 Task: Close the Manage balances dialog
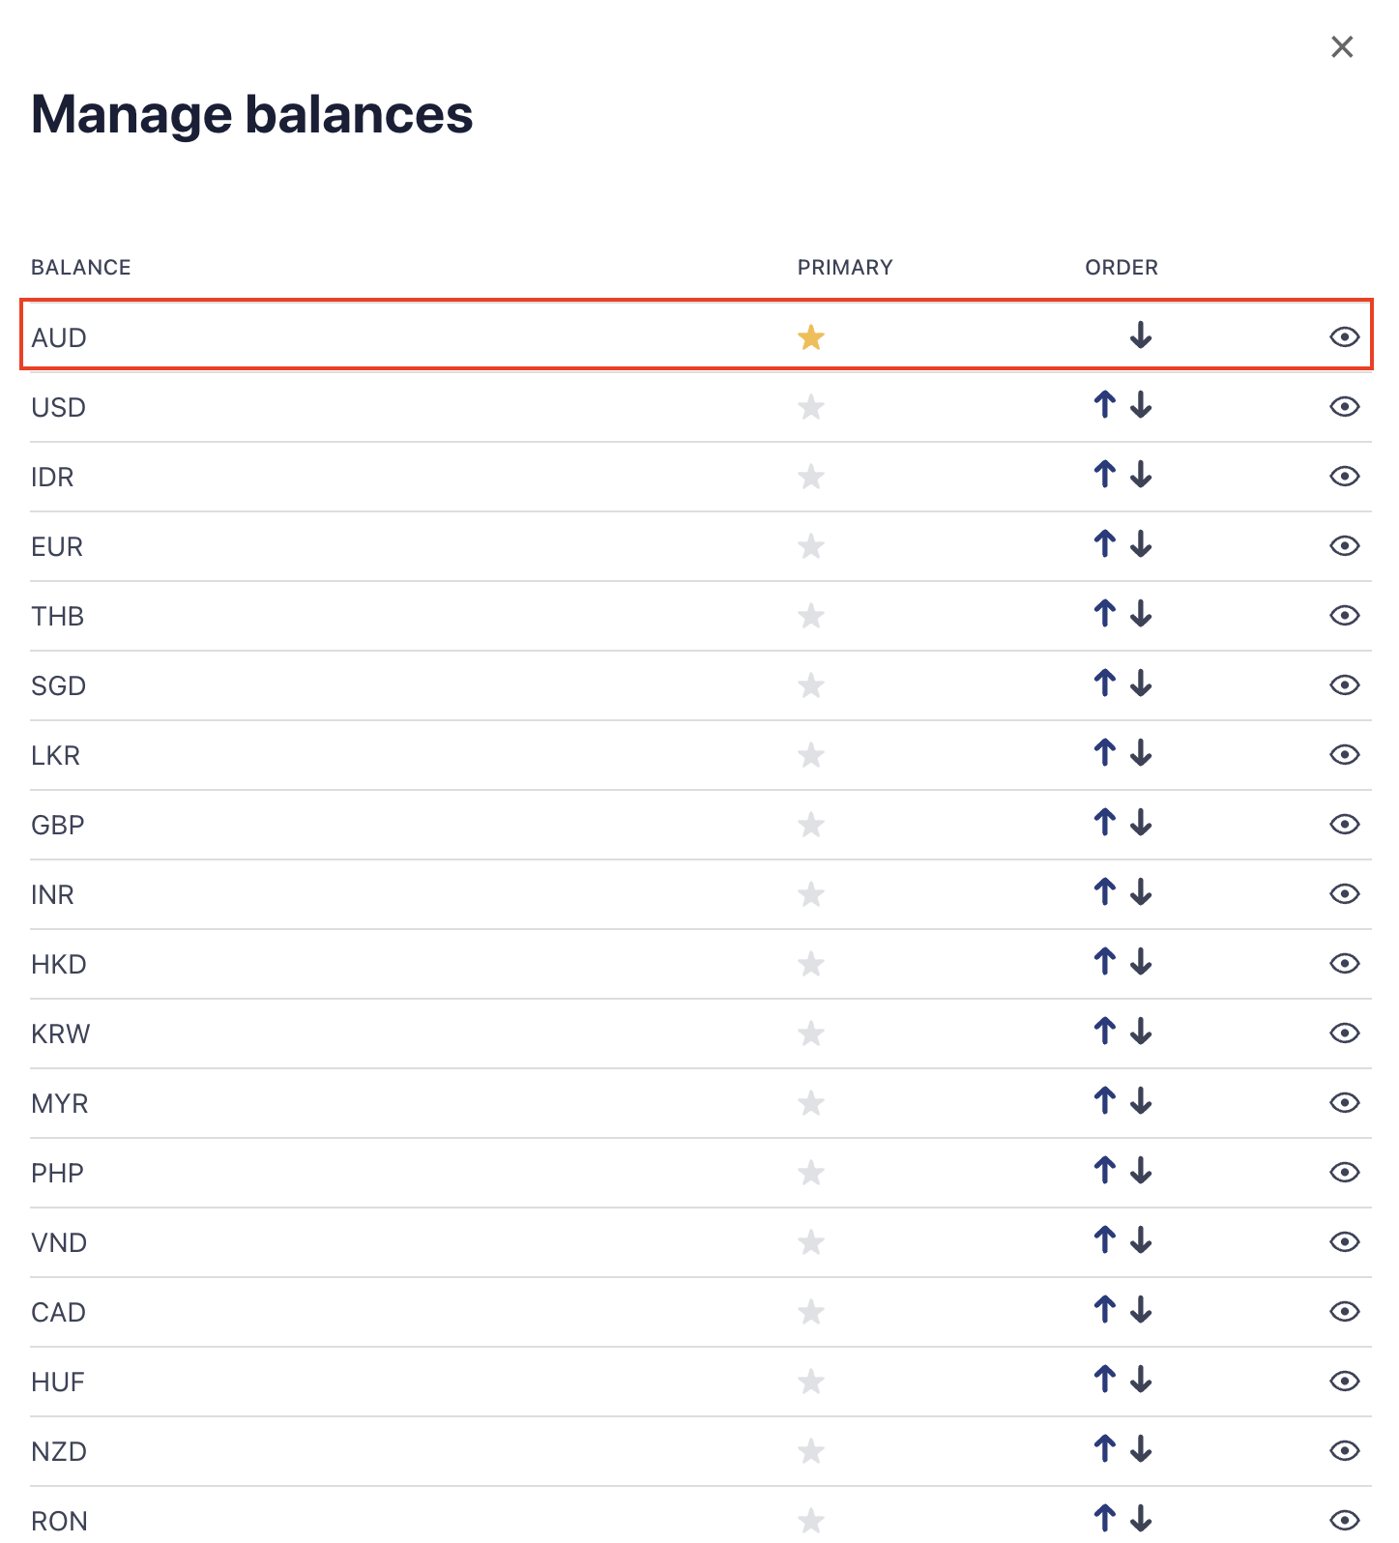[1342, 46]
